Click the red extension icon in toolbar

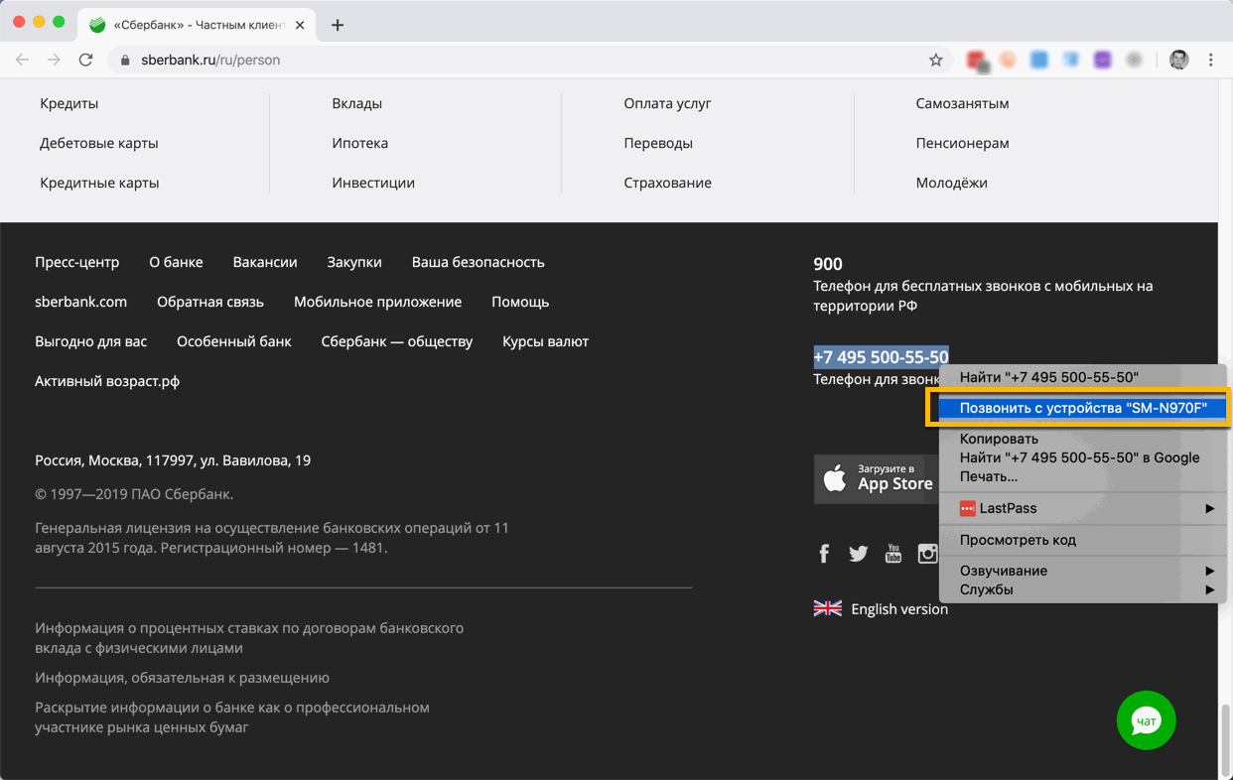point(977,61)
